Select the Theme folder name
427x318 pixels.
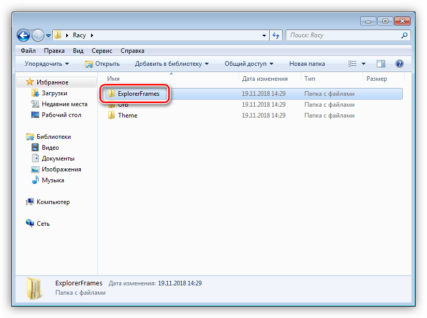pyautogui.click(x=127, y=115)
